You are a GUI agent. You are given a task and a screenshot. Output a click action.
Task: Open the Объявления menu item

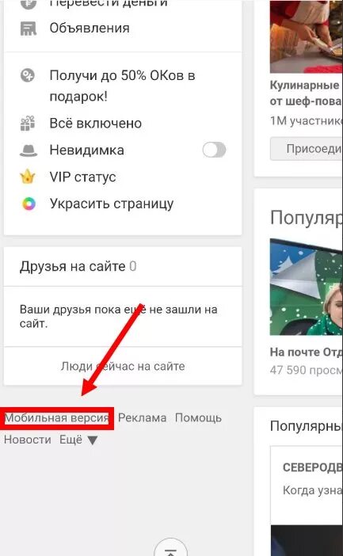(x=90, y=29)
